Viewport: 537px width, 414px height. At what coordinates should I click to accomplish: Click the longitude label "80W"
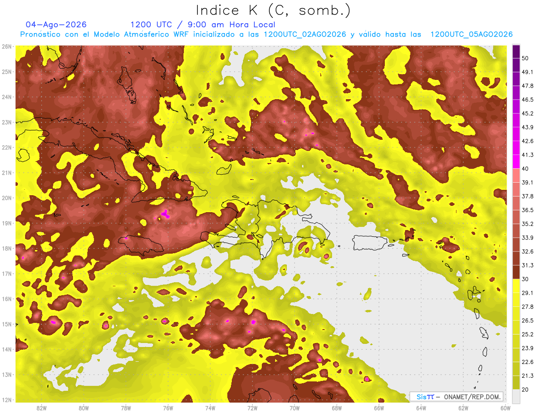(x=84, y=408)
